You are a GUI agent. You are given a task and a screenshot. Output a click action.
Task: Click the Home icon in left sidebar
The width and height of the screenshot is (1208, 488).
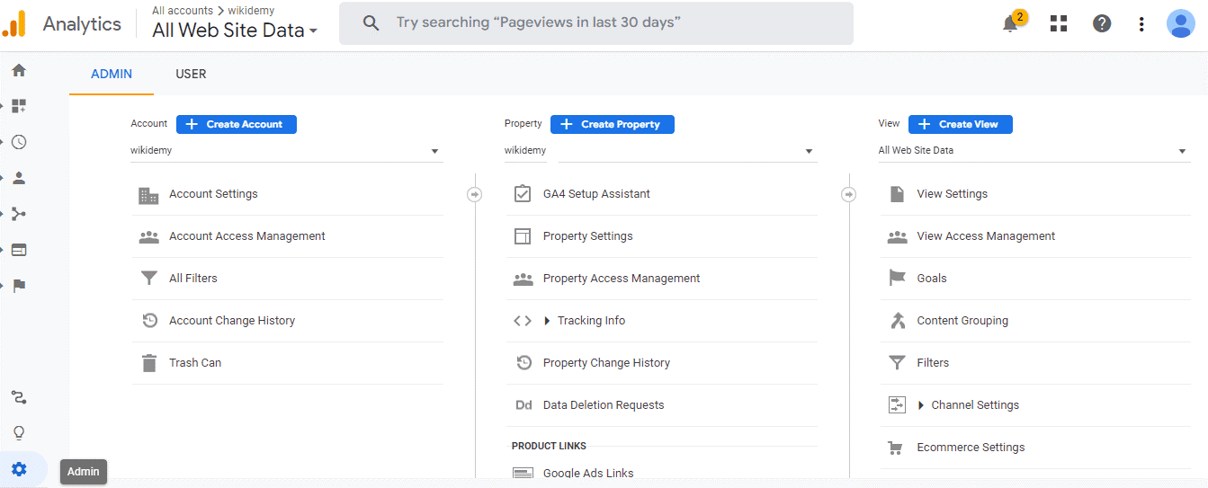(x=19, y=70)
